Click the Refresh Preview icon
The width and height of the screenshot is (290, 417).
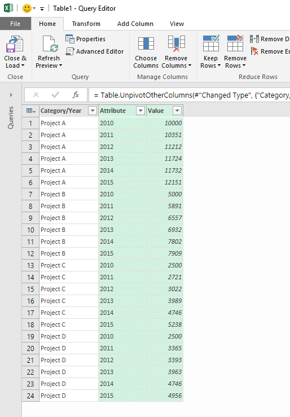point(50,44)
